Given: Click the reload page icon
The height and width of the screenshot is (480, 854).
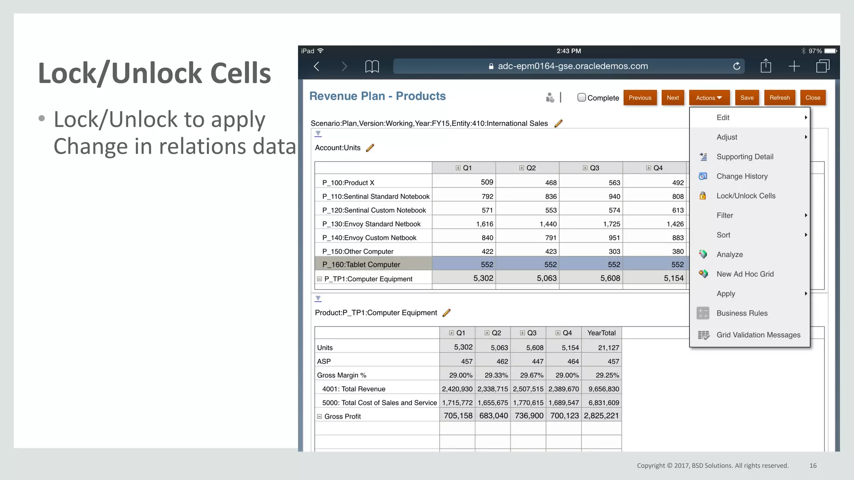Looking at the screenshot, I should coord(737,66).
